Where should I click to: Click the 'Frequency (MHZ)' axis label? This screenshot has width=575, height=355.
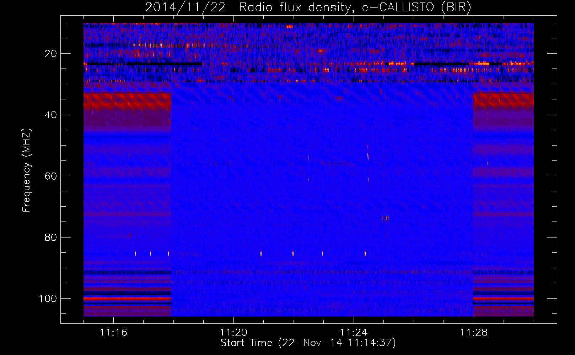(x=27, y=170)
